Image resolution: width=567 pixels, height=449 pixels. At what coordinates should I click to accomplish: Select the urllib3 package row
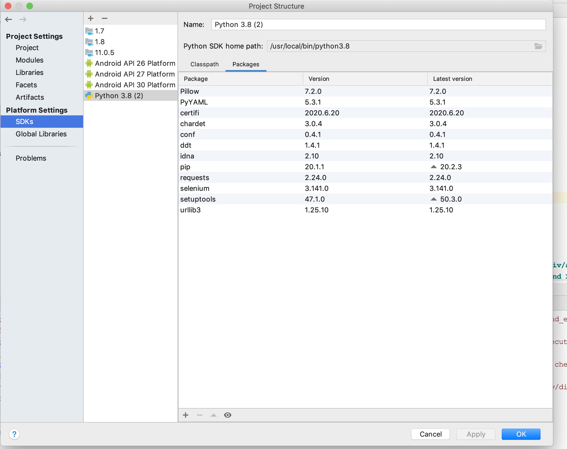(x=365, y=210)
